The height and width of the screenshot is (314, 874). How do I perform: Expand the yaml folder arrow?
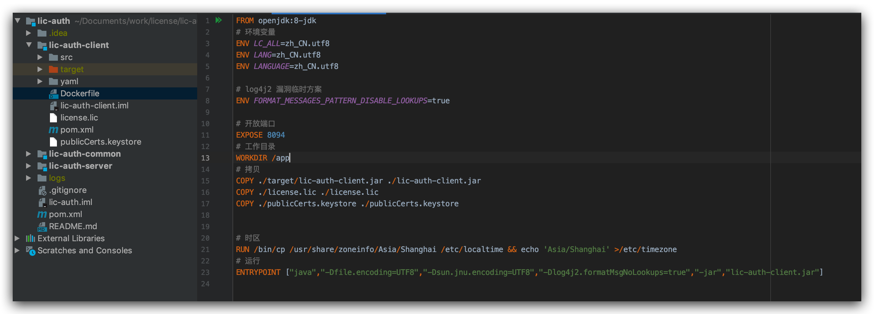click(40, 81)
